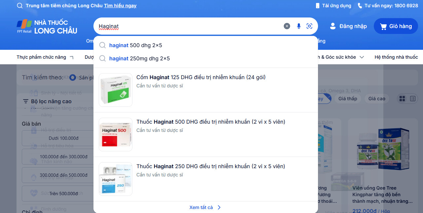The width and height of the screenshot is (423, 213).
Task: Choose price filter Dưới 100.000đ
Action: 63,138
